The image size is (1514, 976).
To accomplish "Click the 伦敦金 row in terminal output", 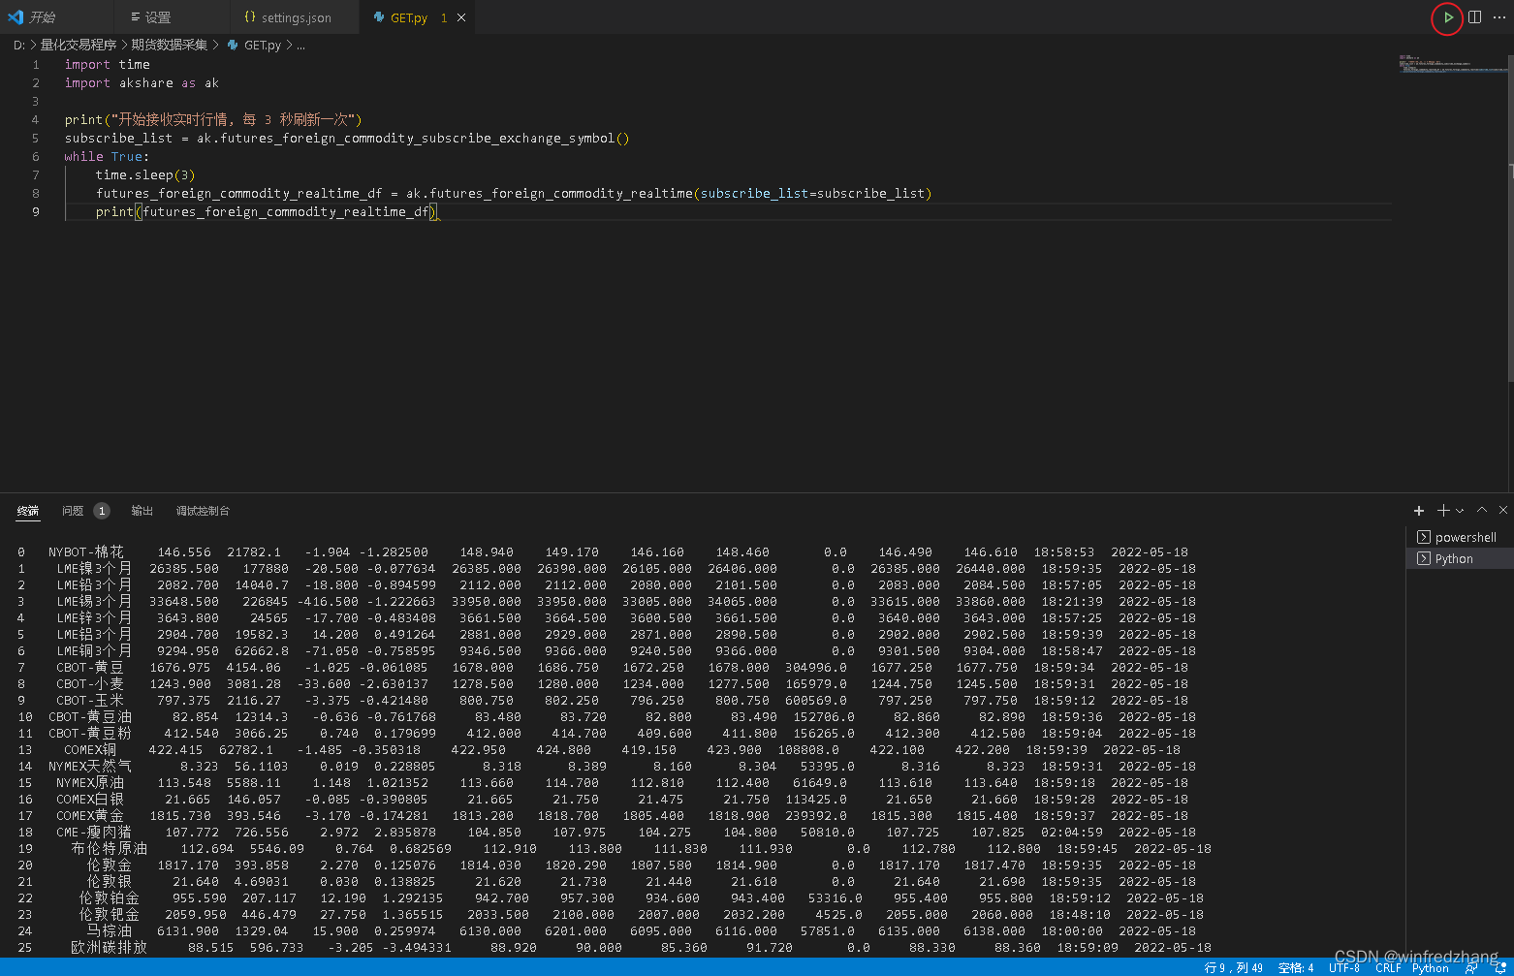I will (x=607, y=865).
